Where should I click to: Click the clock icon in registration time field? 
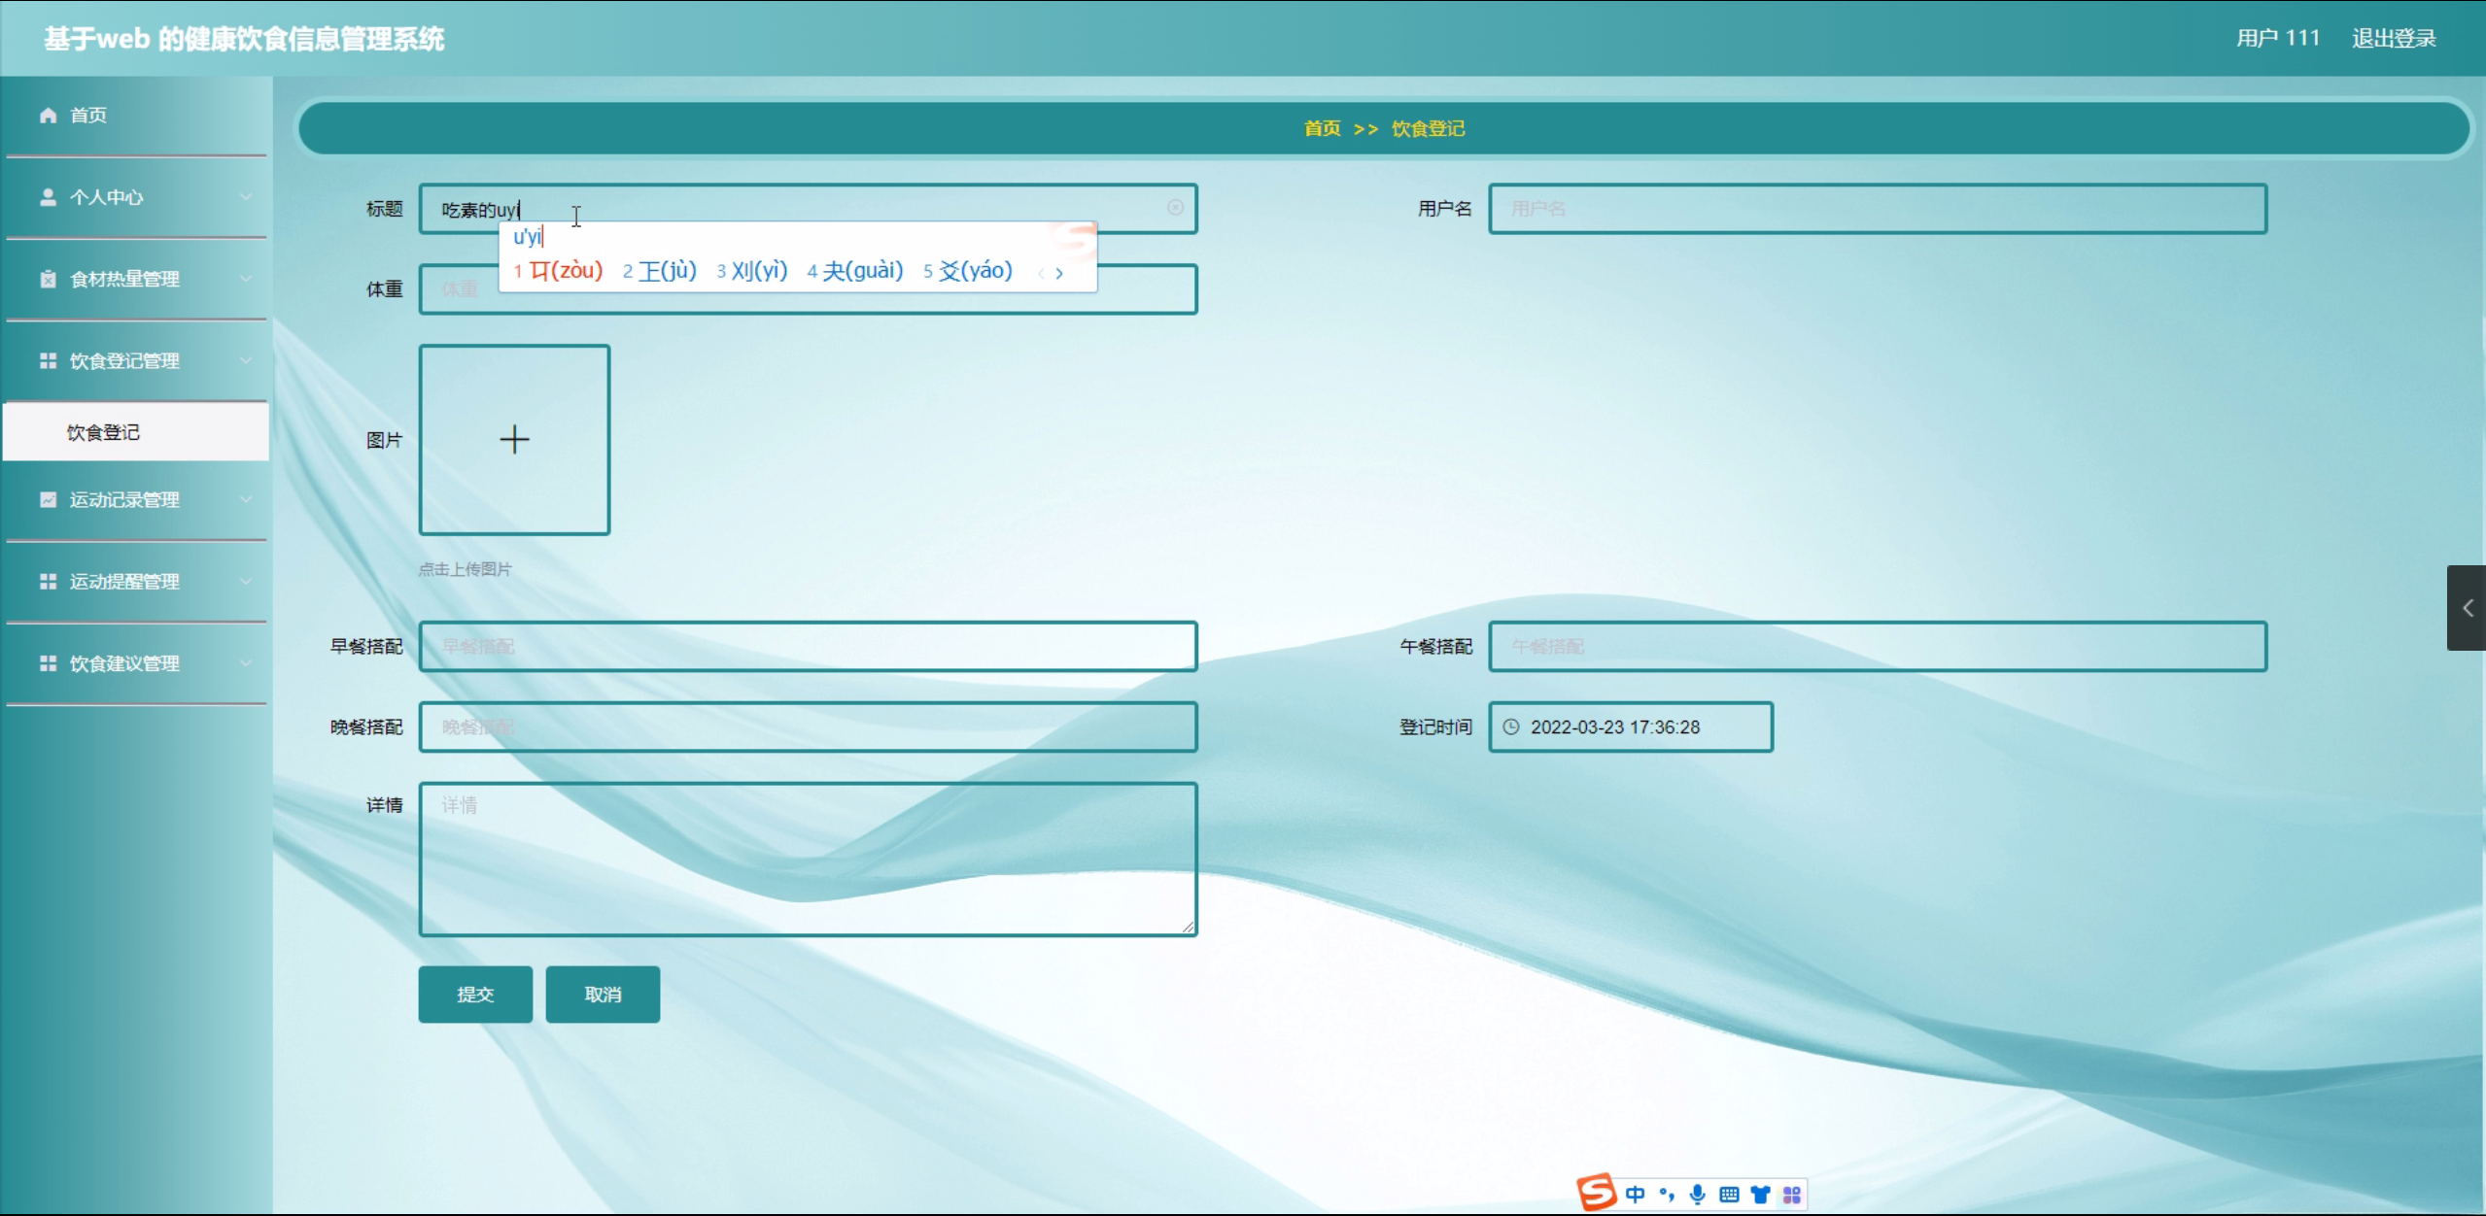tap(1511, 726)
